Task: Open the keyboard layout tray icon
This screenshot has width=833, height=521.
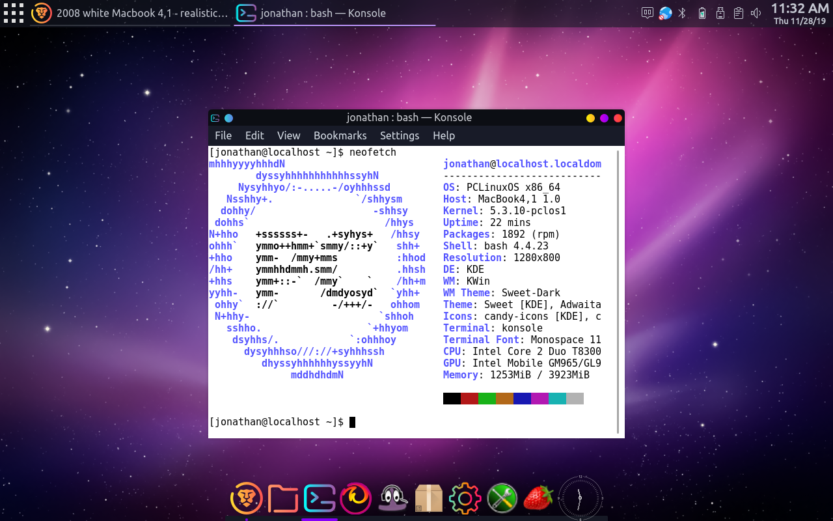Action: (648, 12)
